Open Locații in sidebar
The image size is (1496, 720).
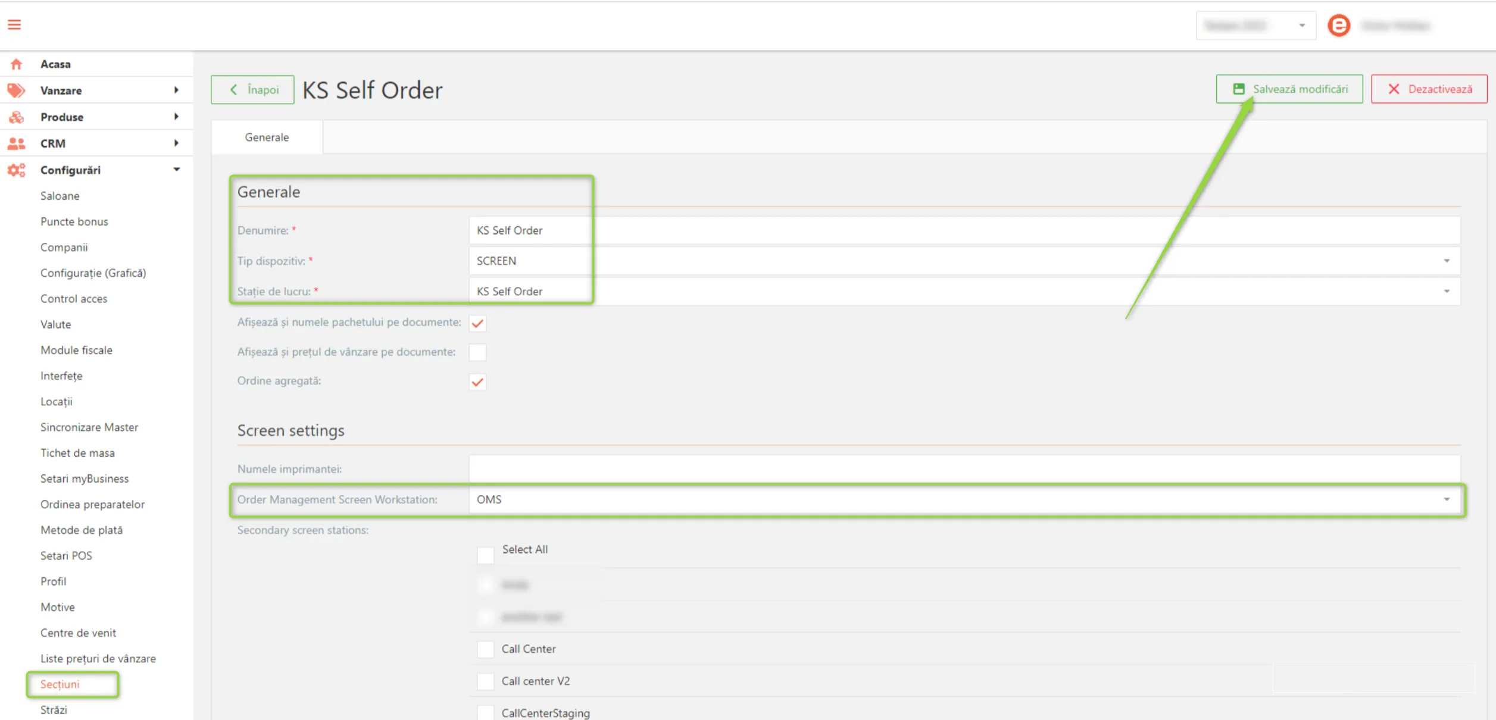click(x=56, y=402)
